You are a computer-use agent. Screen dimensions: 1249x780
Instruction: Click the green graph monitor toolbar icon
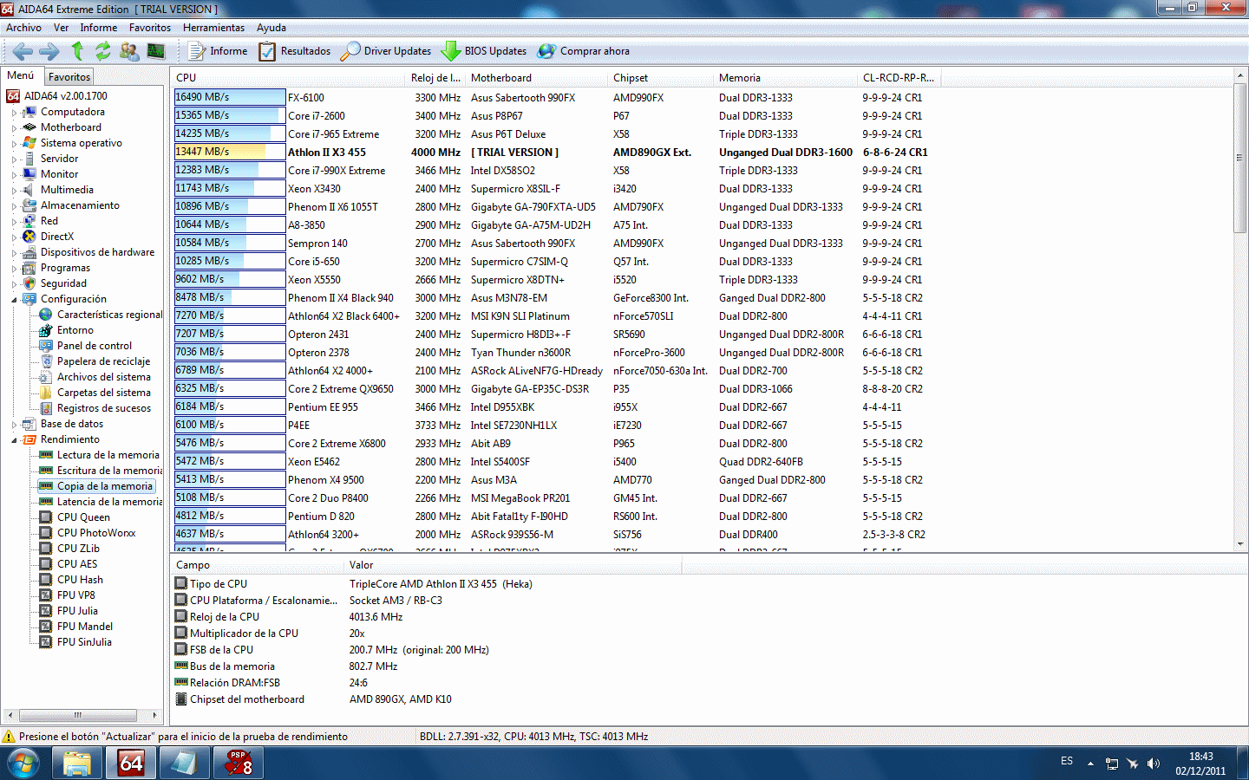(156, 51)
